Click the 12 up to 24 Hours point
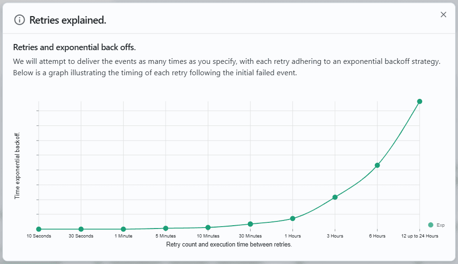458x264 pixels. point(419,101)
